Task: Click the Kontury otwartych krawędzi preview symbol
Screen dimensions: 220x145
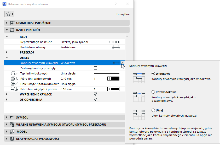Action: (x=116, y=63)
